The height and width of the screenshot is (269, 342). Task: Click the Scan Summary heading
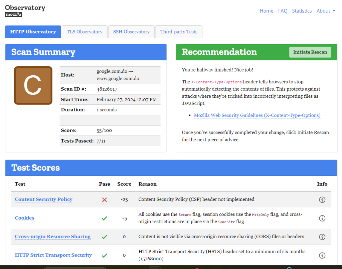[43, 52]
